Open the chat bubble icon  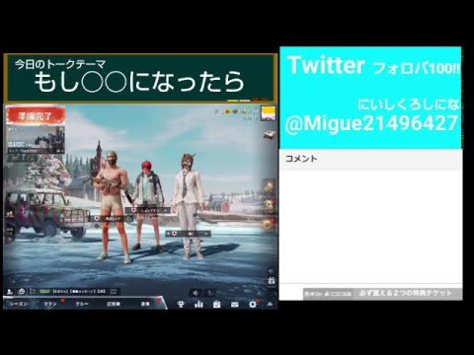point(21,291)
